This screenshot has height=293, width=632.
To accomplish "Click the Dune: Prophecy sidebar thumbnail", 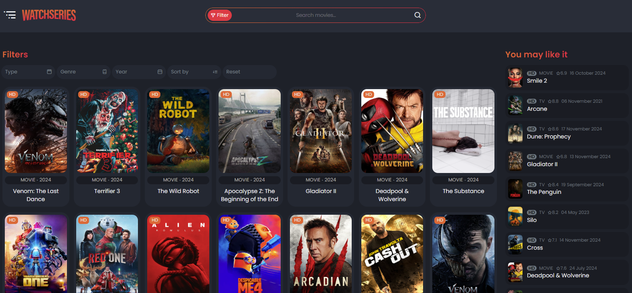I will 515,133.
